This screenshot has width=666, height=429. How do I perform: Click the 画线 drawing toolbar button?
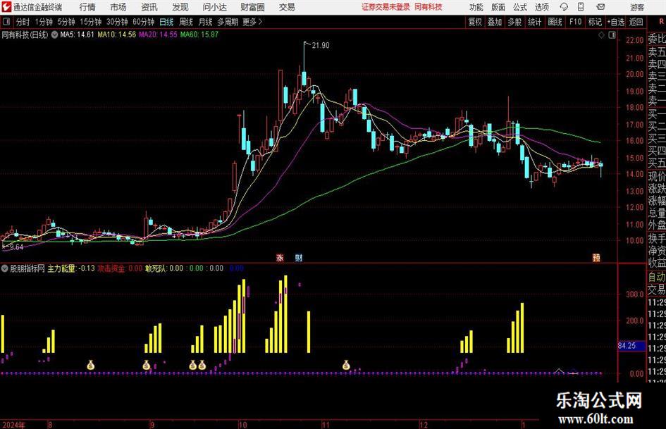click(555, 22)
